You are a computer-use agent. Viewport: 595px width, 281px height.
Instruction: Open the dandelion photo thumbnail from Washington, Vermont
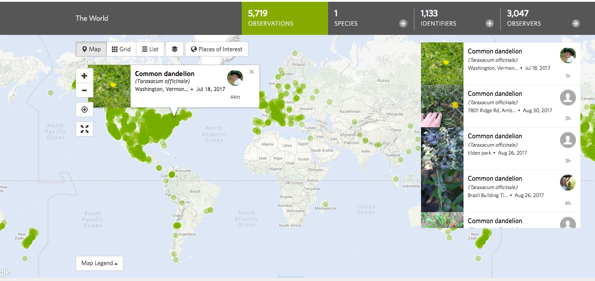441,63
